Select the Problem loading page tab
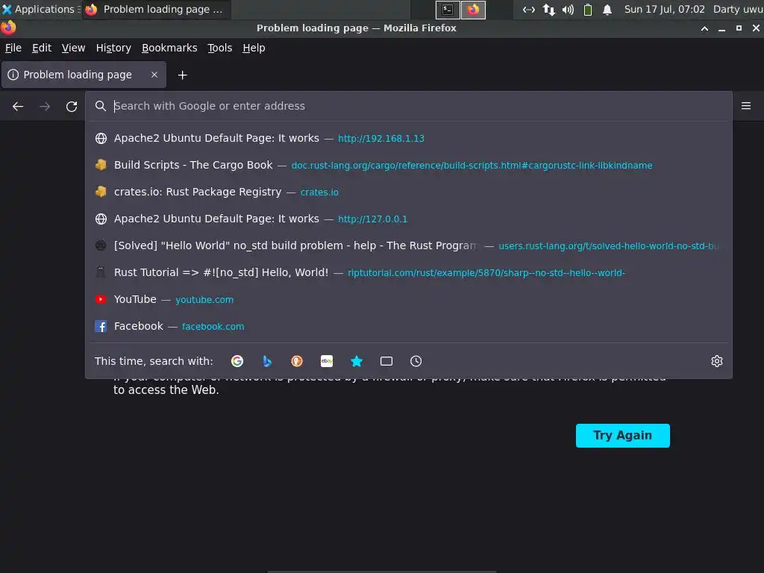This screenshot has width=764, height=573. tap(84, 75)
